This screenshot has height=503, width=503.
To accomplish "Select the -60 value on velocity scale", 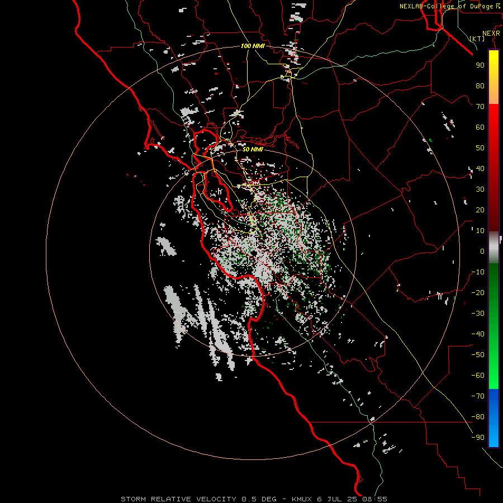I will pyautogui.click(x=478, y=376).
